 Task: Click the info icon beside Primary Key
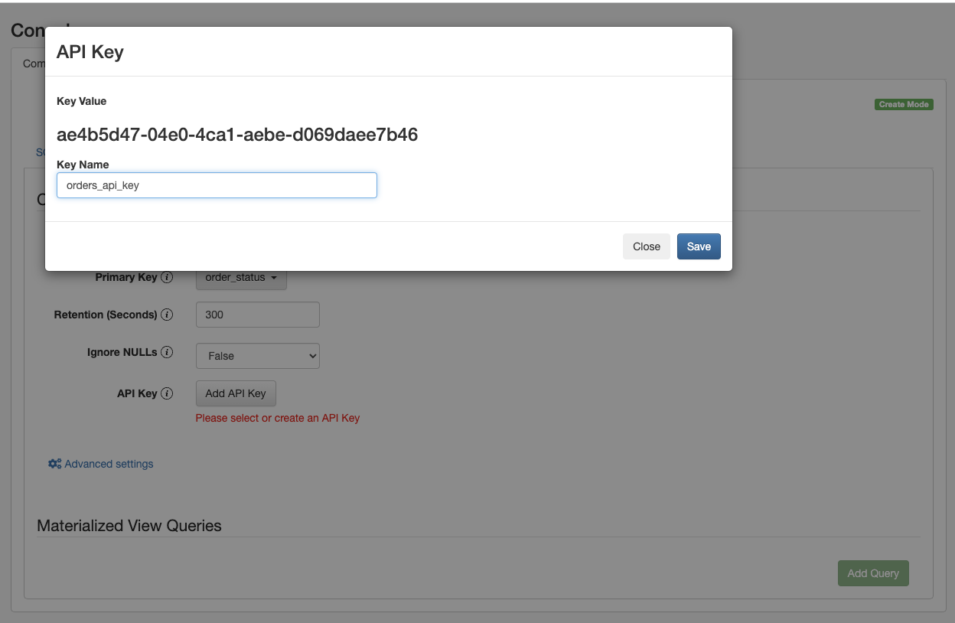[x=167, y=277]
